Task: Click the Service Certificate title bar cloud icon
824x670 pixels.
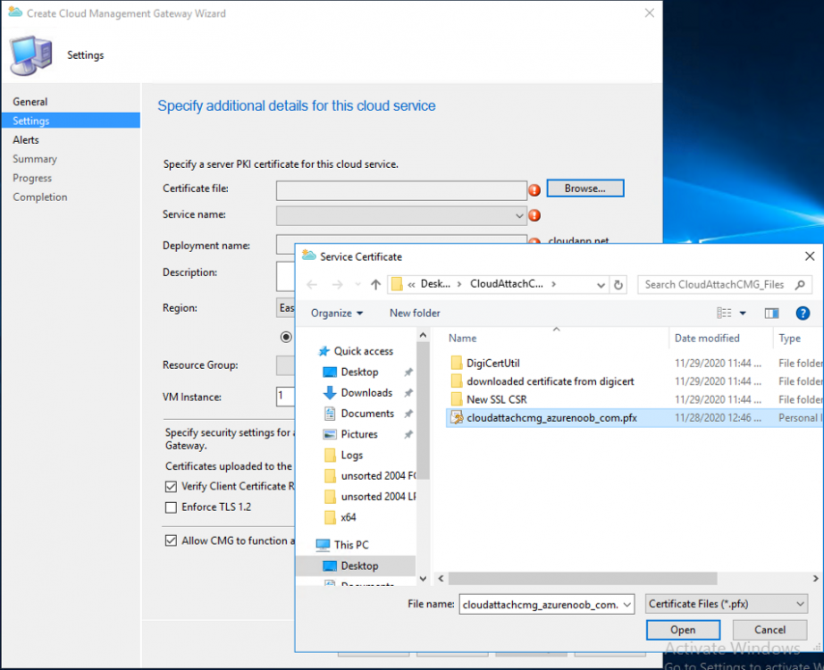Action: tap(309, 255)
